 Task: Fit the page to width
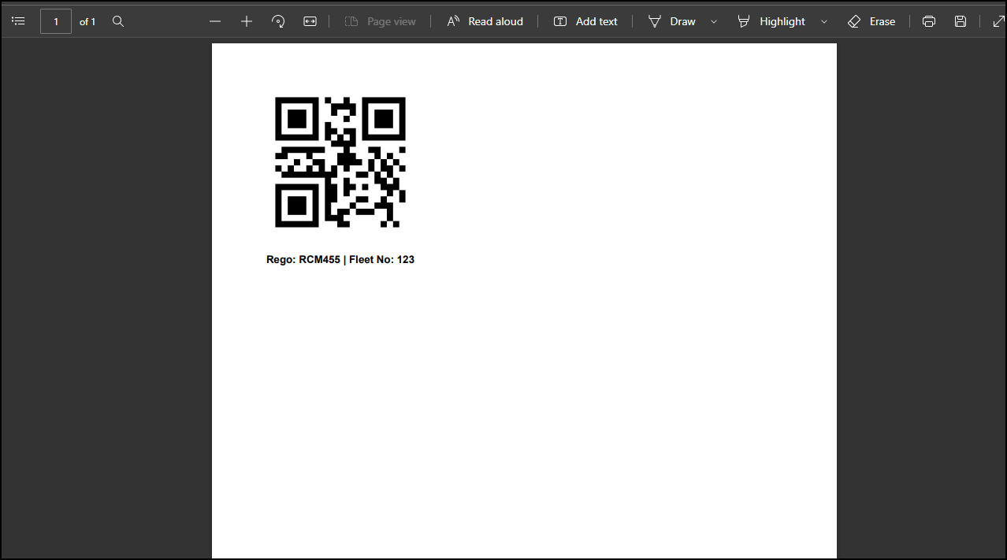click(x=310, y=21)
